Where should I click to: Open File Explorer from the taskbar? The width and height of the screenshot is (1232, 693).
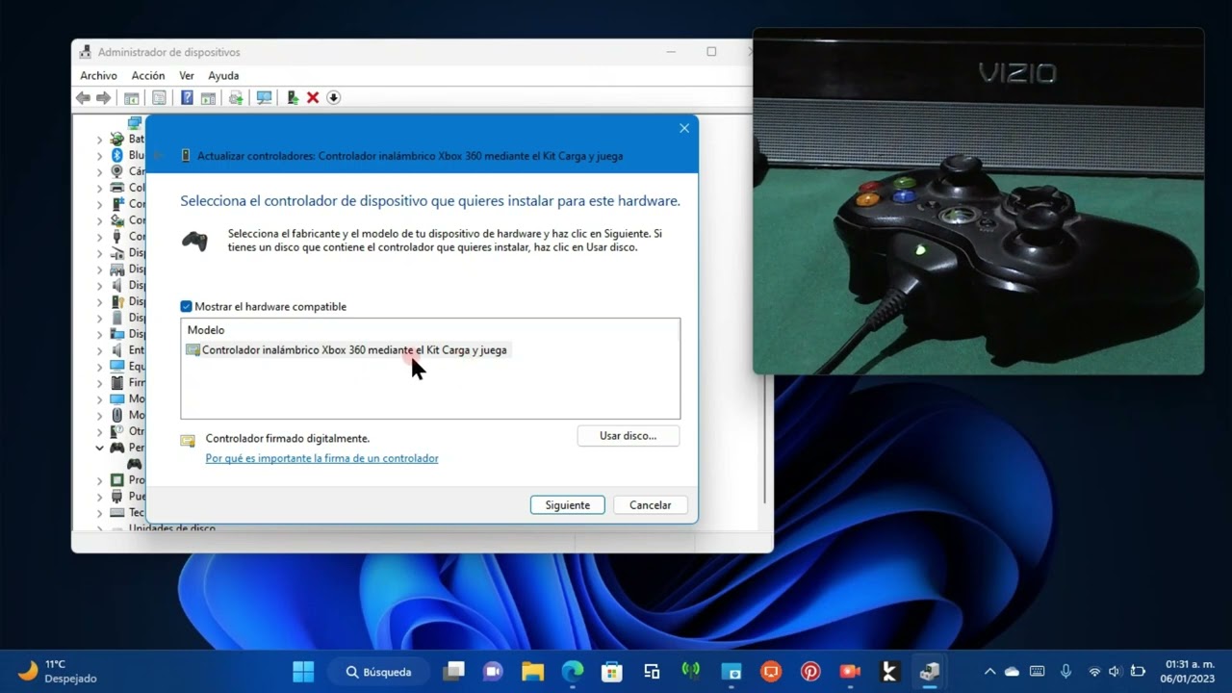point(533,672)
